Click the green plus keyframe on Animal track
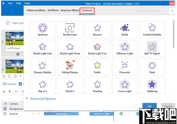This screenshot has height=124, width=177. [121, 114]
